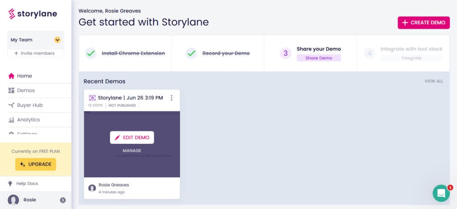Click the demo screenshot type icon
The image size is (457, 209).
click(x=92, y=98)
